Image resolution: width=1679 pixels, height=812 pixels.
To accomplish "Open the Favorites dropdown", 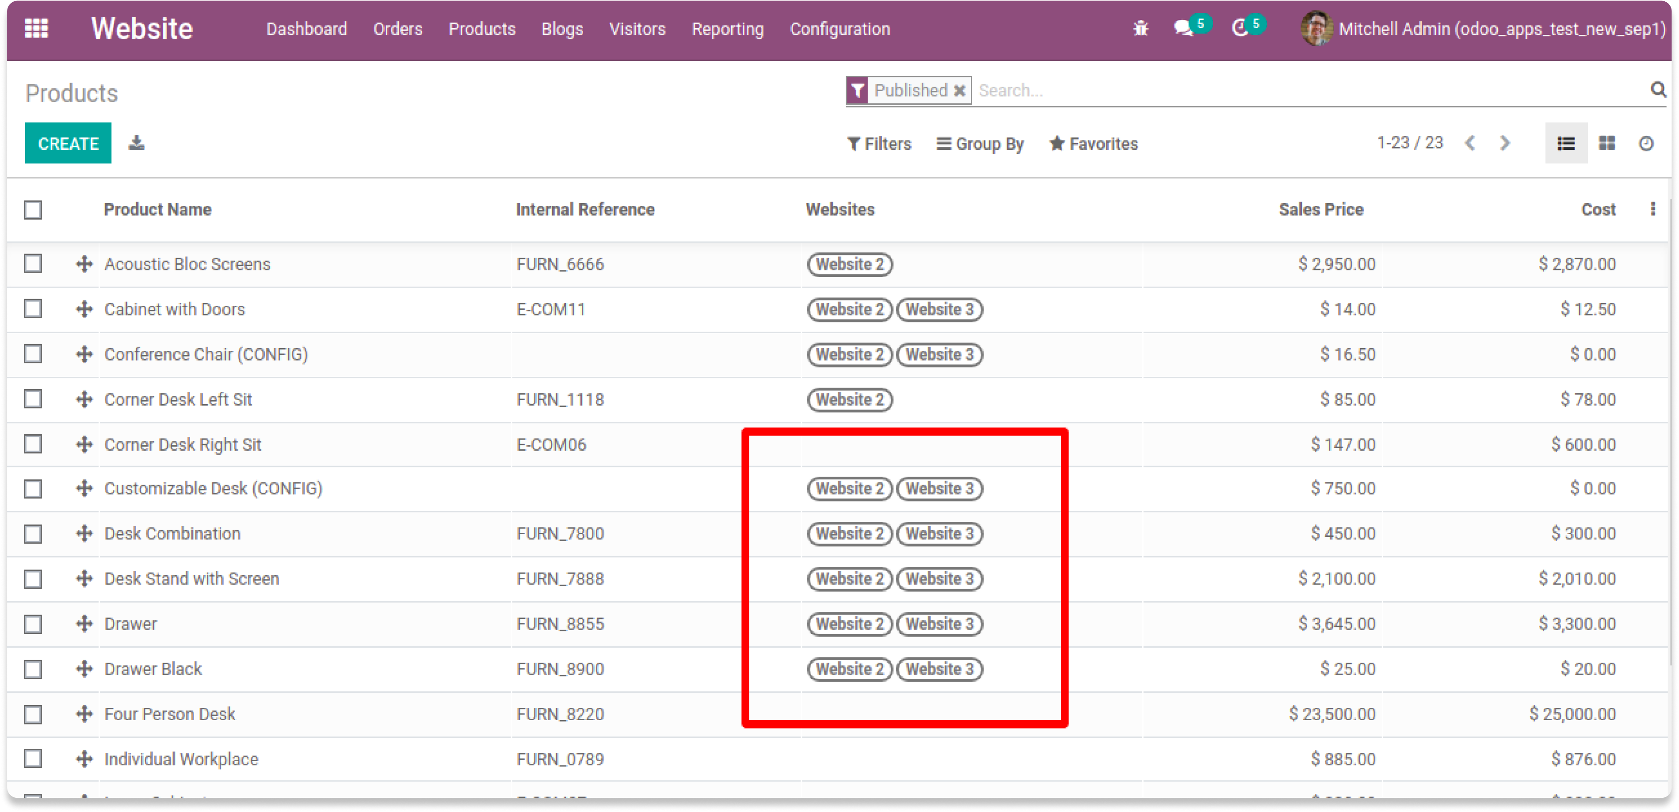I will click(x=1093, y=143).
